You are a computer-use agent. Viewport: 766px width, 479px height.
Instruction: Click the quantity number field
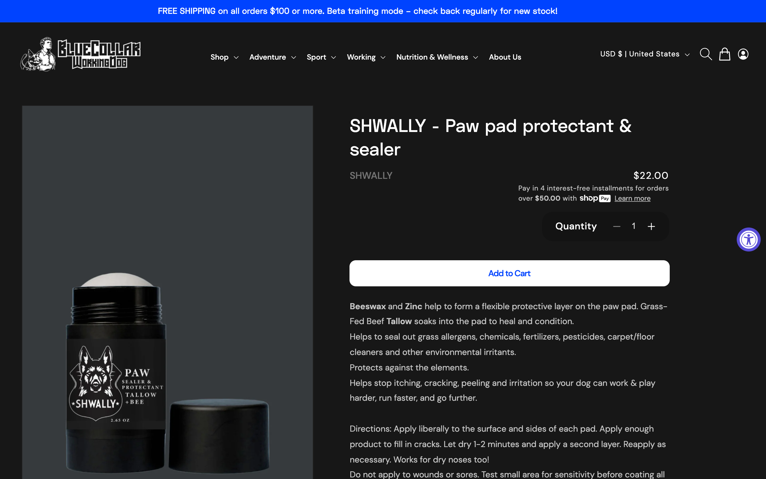634,226
